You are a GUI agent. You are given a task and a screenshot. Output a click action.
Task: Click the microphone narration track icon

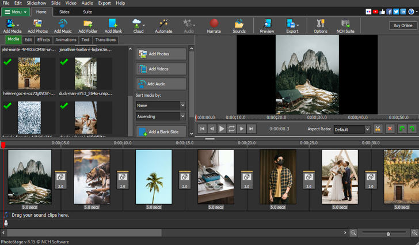(6, 223)
